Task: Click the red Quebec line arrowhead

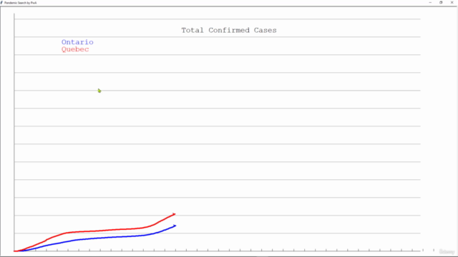Action: tap(174, 214)
